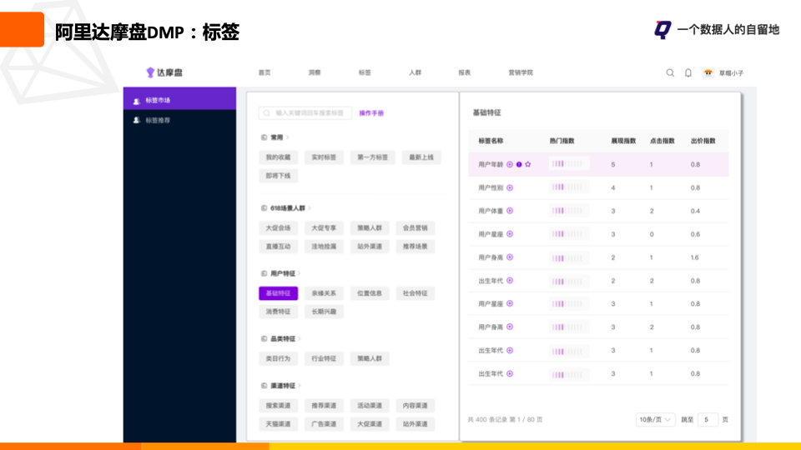The image size is (801, 450).
Task: Click the keyword search input field
Action: (305, 112)
